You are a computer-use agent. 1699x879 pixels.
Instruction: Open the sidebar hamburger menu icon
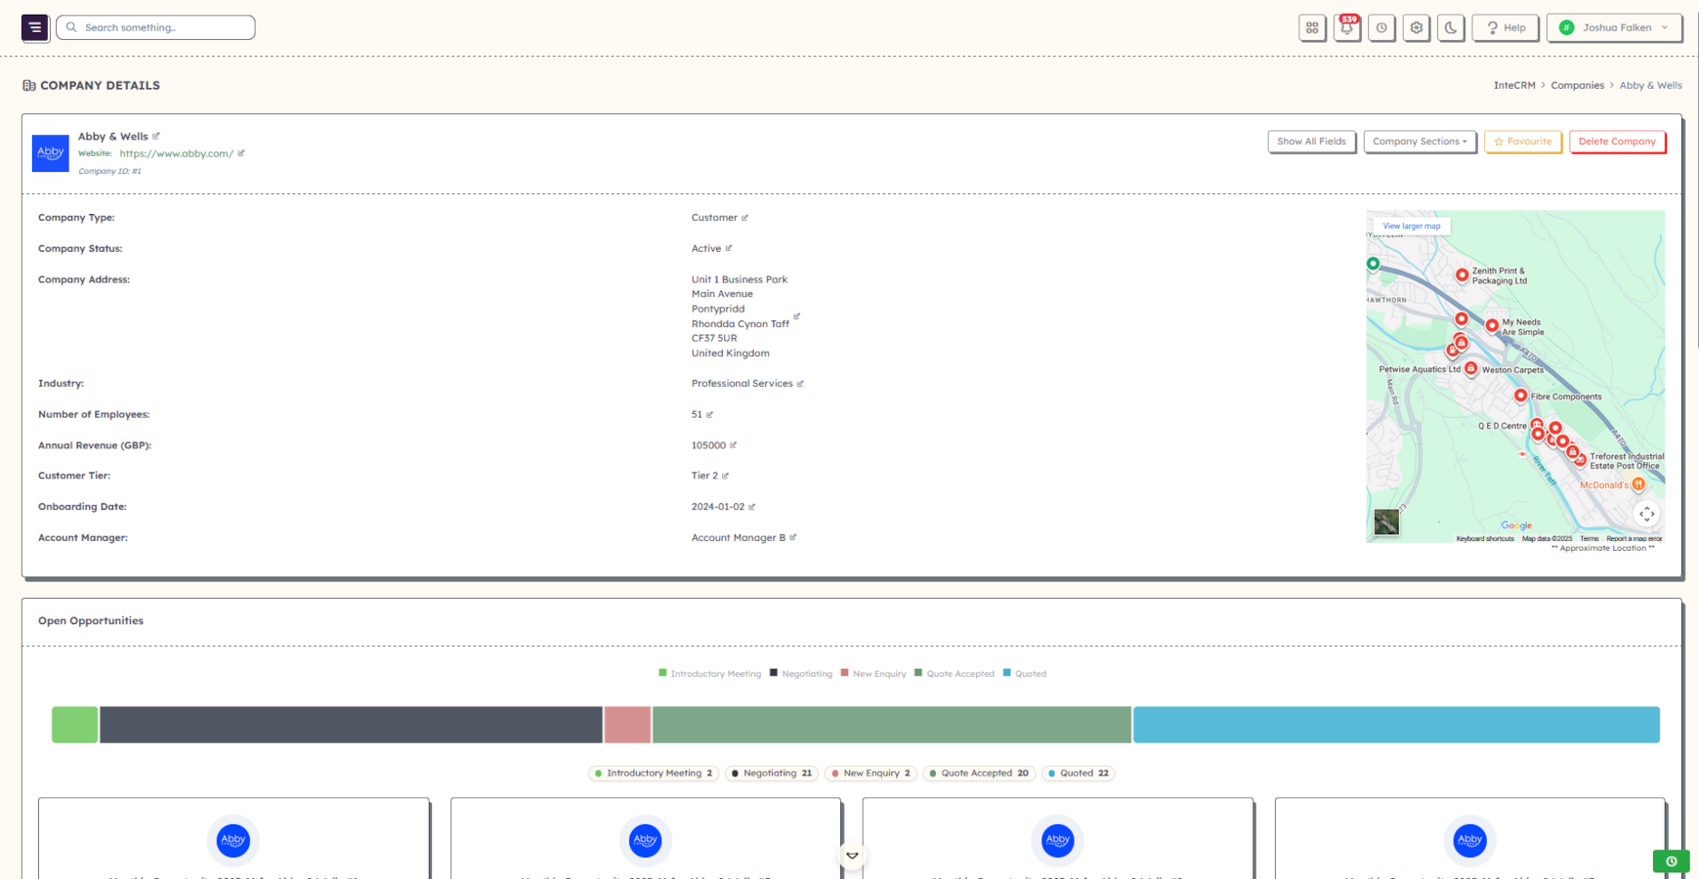point(34,27)
